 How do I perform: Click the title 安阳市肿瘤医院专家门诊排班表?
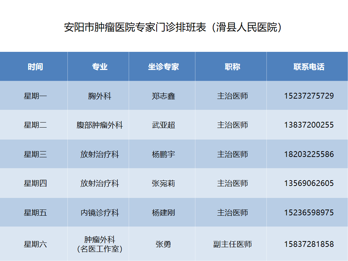click(135, 27)
